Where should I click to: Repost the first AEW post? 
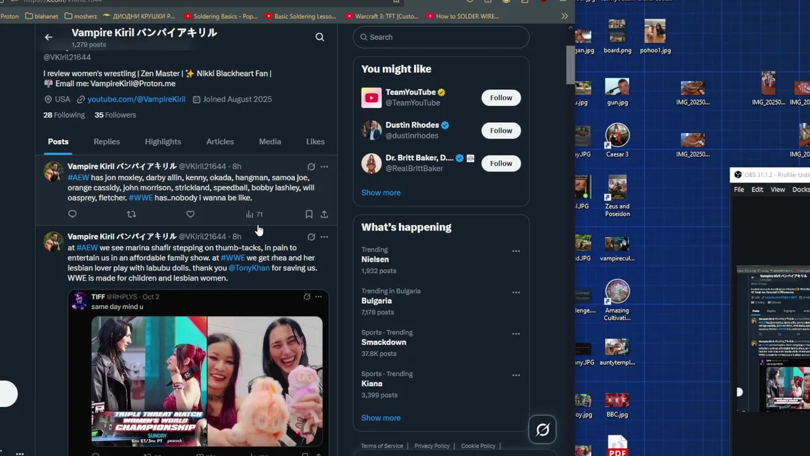(x=132, y=214)
